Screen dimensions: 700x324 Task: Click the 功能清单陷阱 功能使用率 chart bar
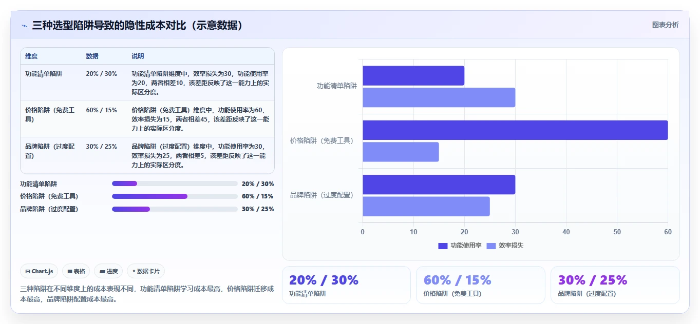pos(413,76)
